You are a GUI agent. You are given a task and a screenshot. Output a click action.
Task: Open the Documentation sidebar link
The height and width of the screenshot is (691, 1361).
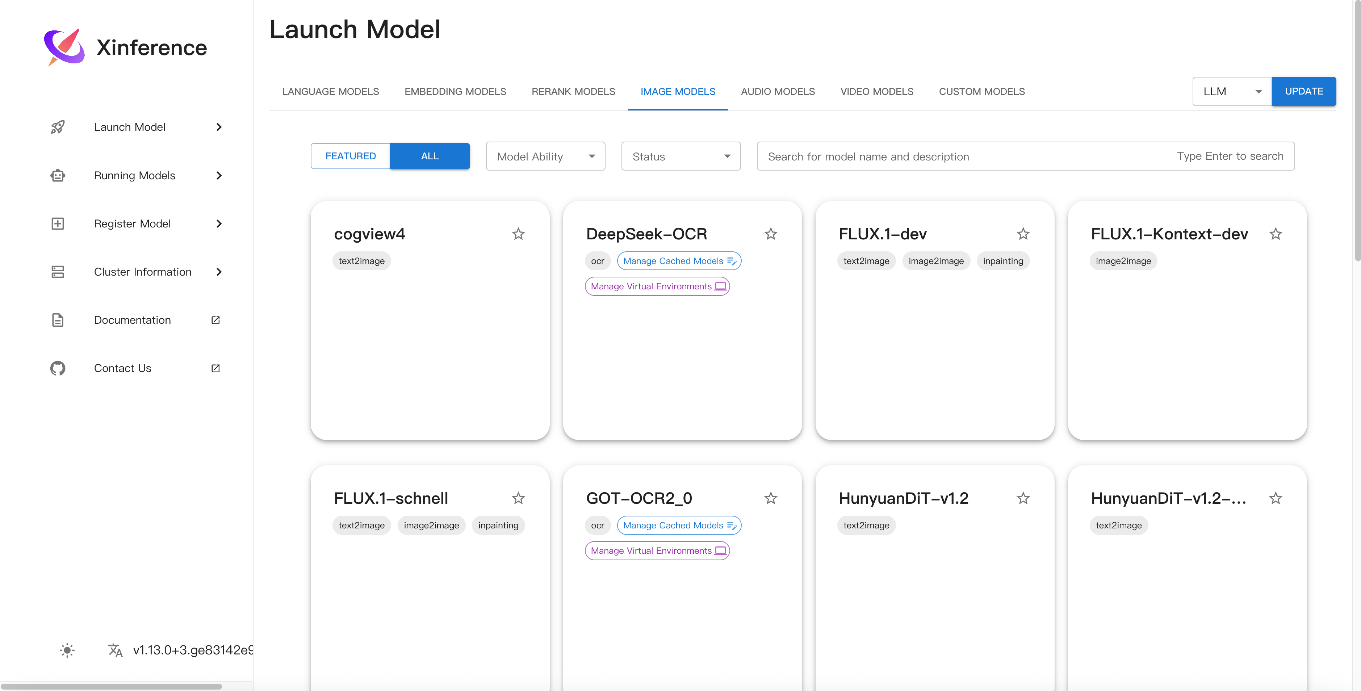pyautogui.click(x=132, y=320)
